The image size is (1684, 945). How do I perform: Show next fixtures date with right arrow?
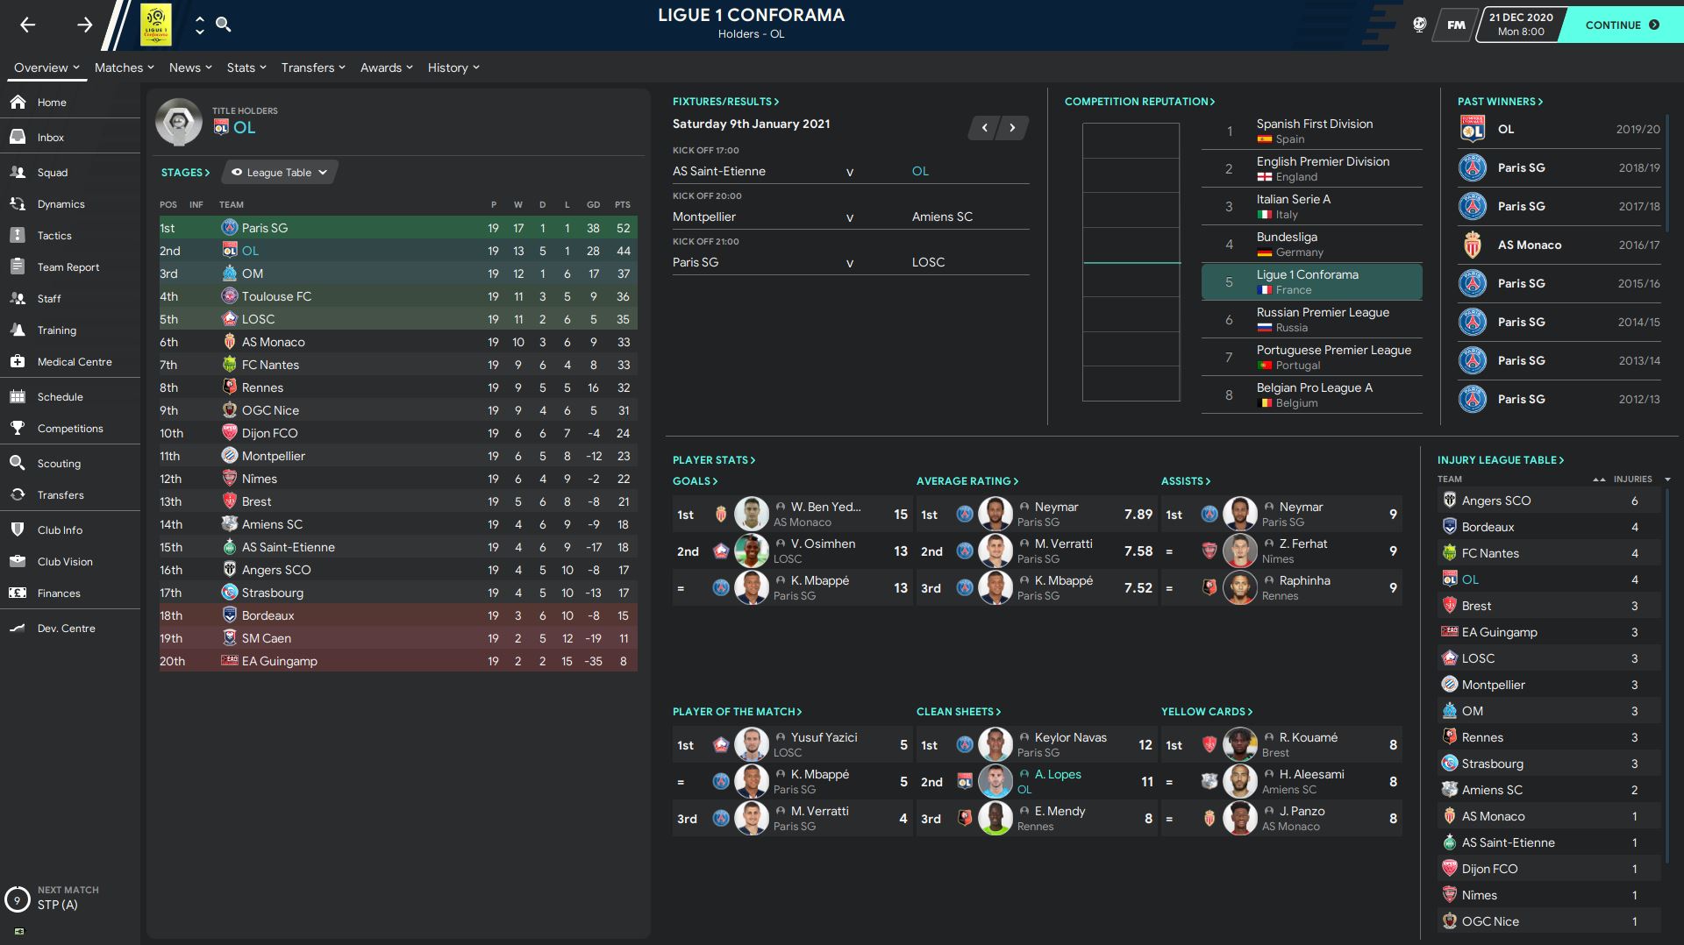click(1012, 128)
